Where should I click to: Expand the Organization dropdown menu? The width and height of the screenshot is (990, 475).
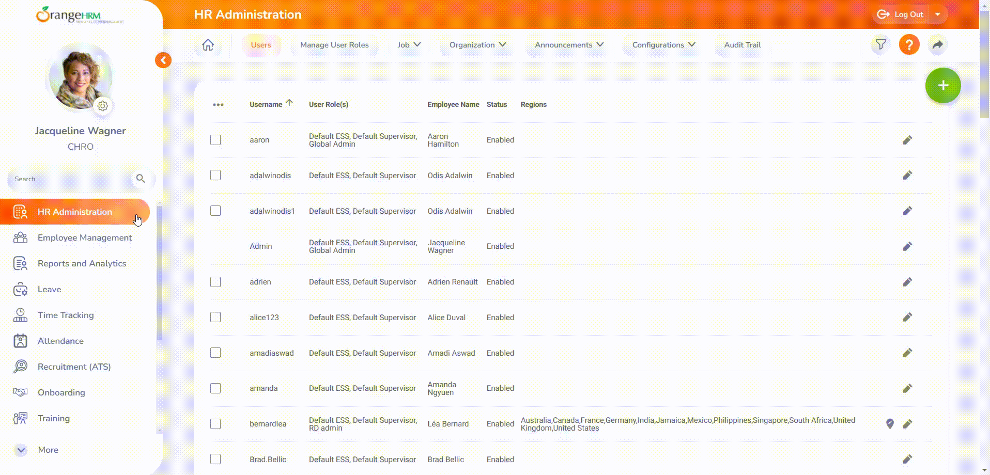click(x=477, y=45)
